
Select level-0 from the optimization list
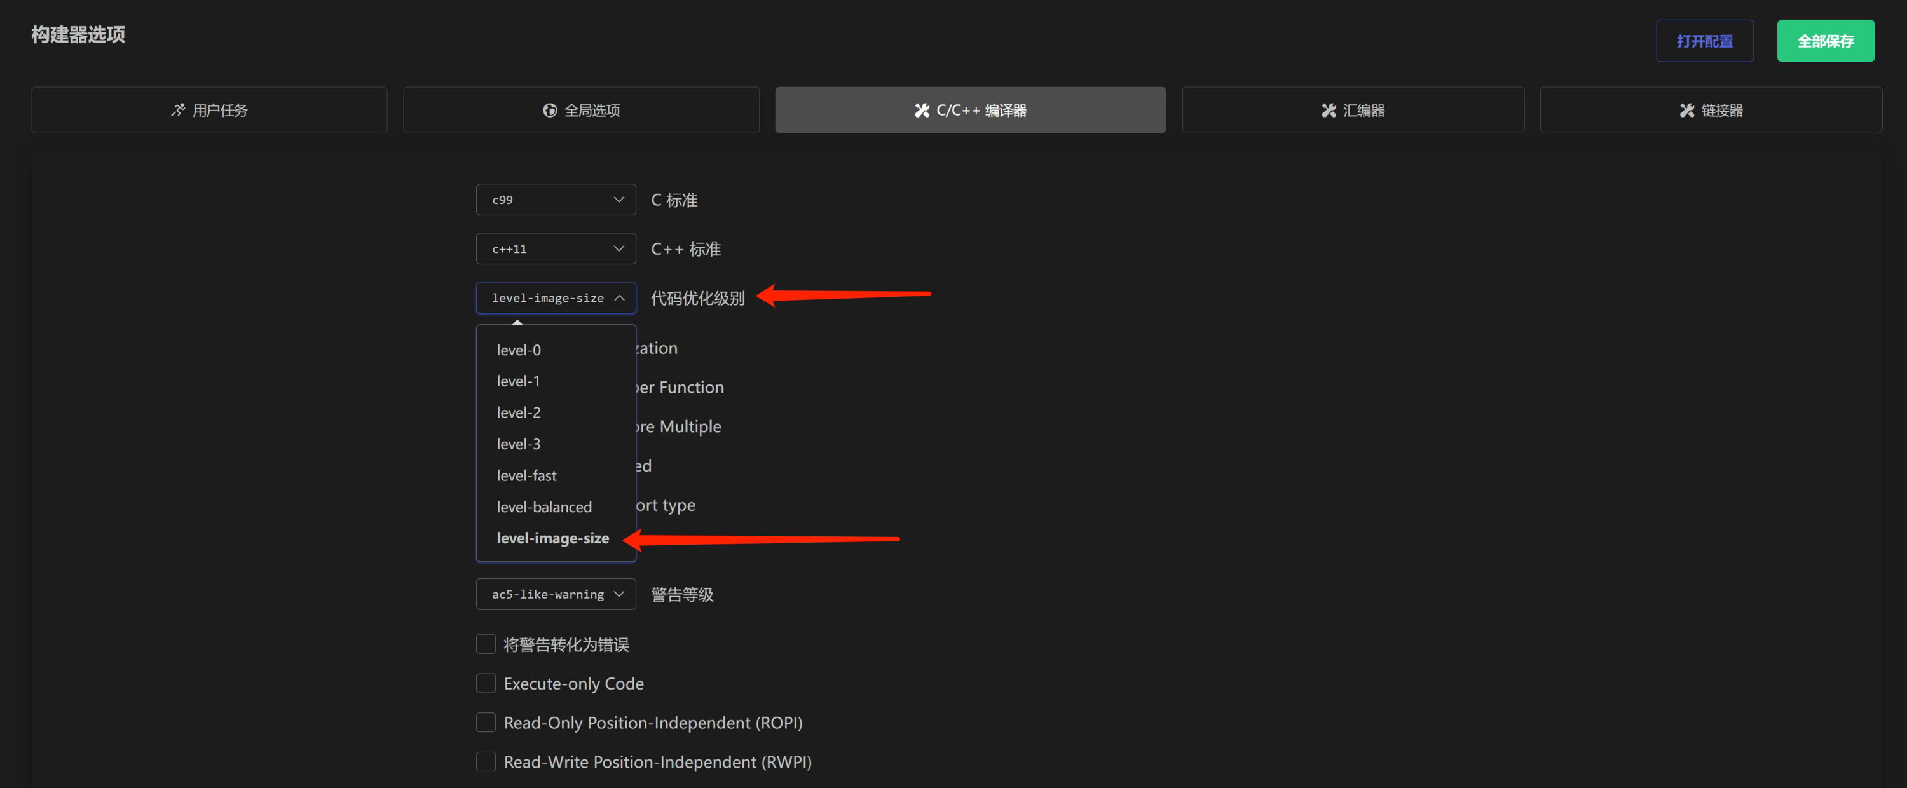pos(519,350)
